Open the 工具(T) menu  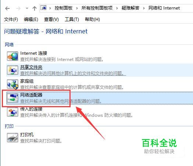(x=72, y=19)
